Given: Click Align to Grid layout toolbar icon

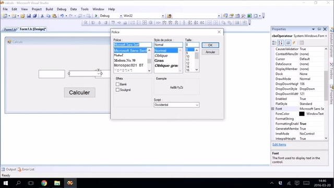Looking at the screenshot, I should (x=86, y=22).
